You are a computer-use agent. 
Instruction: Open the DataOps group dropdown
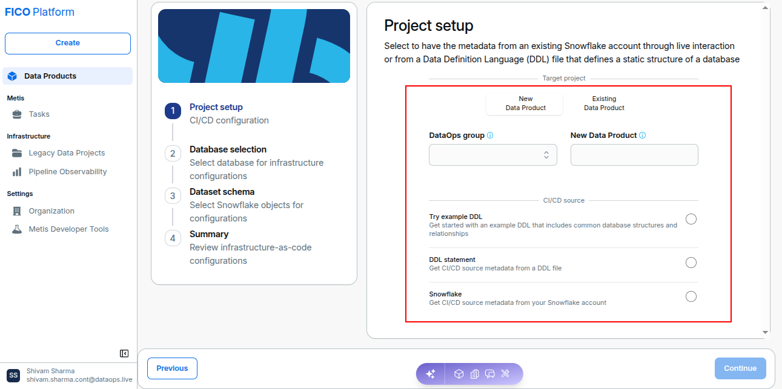click(x=493, y=155)
